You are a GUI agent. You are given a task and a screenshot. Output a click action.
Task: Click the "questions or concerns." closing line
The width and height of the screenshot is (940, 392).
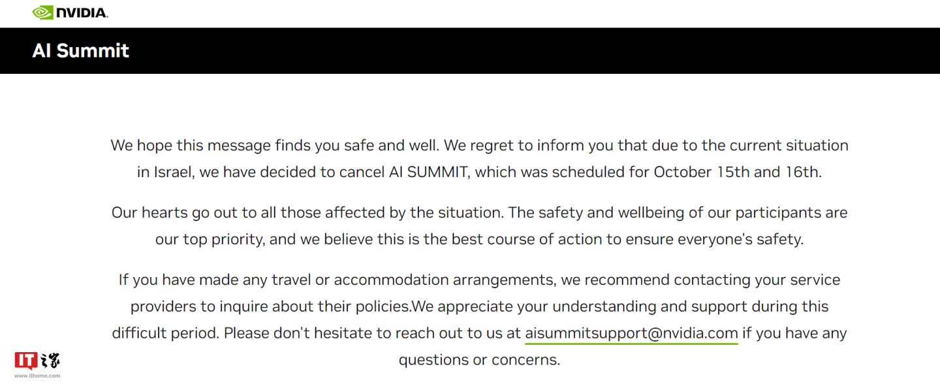point(479,359)
